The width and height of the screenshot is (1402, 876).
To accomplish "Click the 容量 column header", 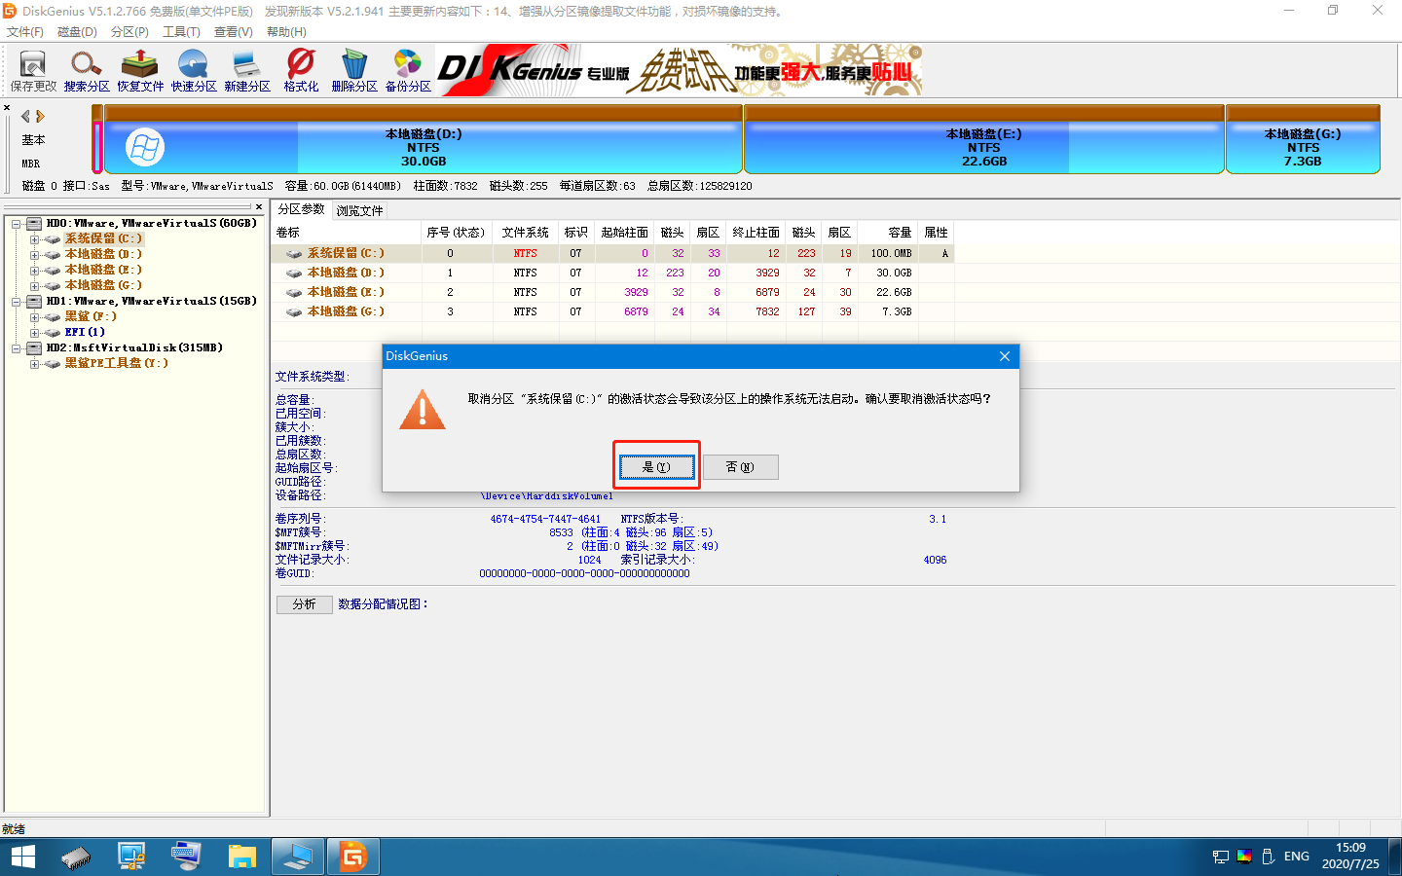I will pyautogui.click(x=889, y=233).
